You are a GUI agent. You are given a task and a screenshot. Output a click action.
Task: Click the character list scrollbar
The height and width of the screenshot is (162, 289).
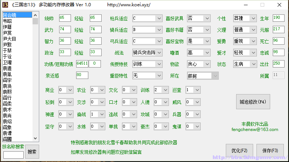(35, 74)
